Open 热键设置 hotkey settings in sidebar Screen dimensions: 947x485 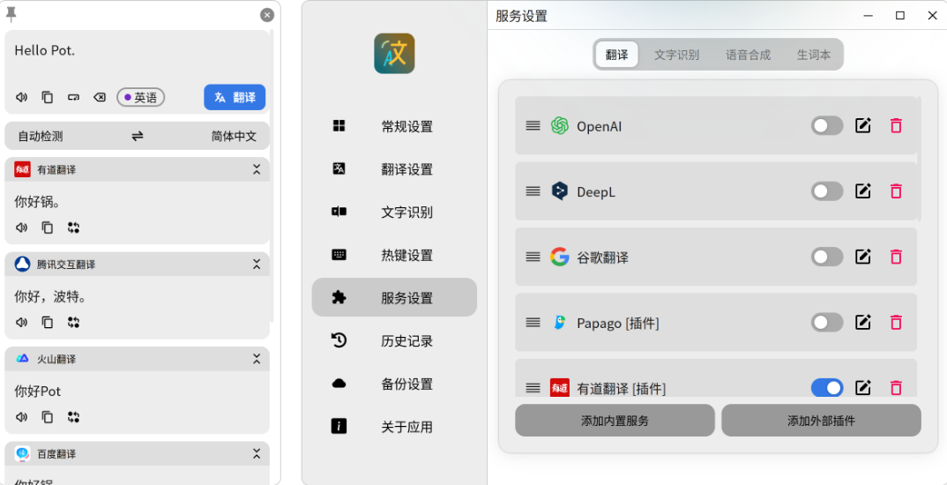click(x=394, y=255)
